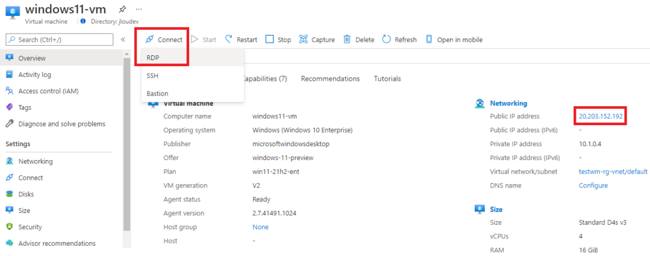
Task: Open the Networking section heading link
Action: click(x=508, y=104)
